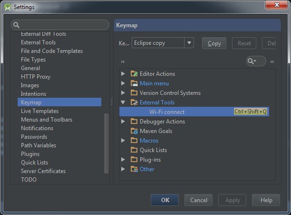
Task: Click the Maven Goals folder icon
Action: pos(134,131)
